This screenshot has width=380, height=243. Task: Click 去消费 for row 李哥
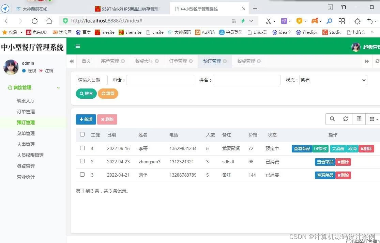[x=338, y=149]
